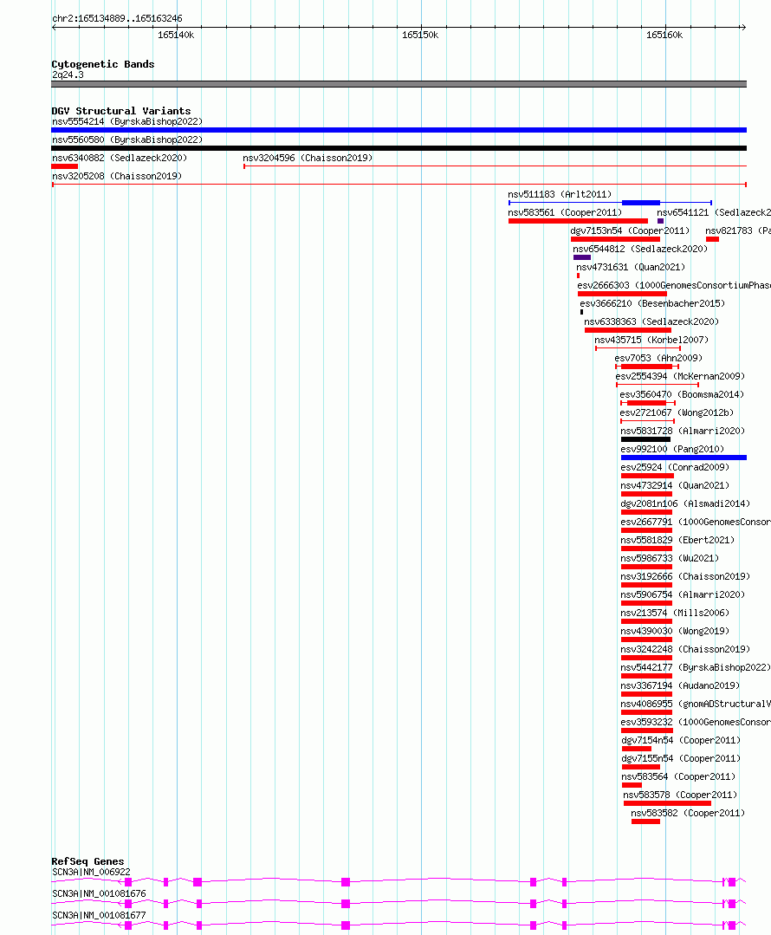The height and width of the screenshot is (935, 771).
Task: Click nsv5906754 (Almarri2020) label
Action: click(x=683, y=594)
